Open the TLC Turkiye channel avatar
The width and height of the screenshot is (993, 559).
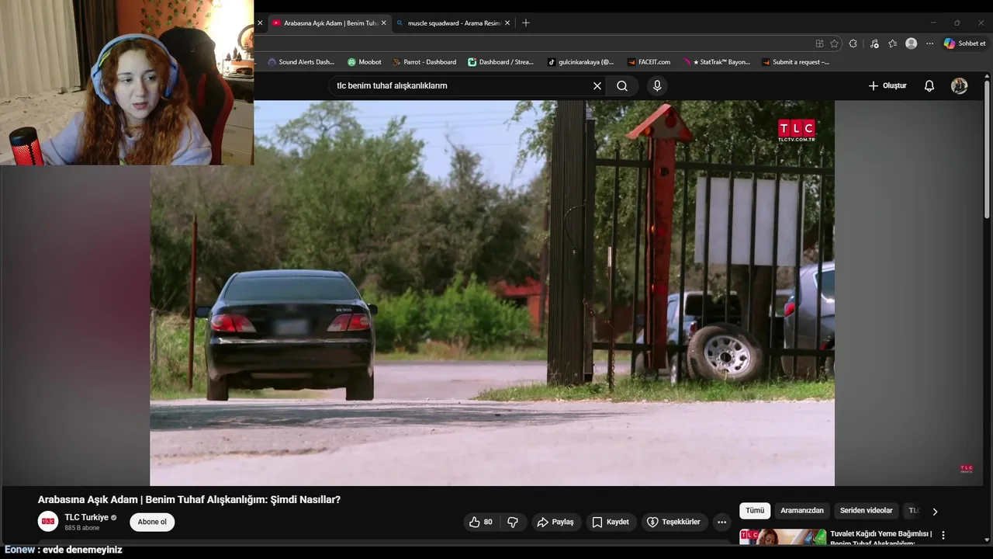click(x=48, y=522)
